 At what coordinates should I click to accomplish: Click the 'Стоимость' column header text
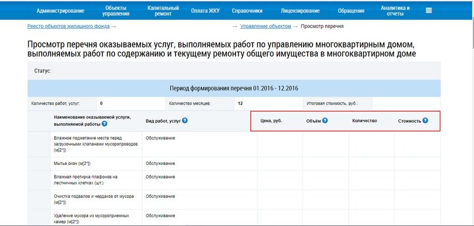(x=409, y=120)
